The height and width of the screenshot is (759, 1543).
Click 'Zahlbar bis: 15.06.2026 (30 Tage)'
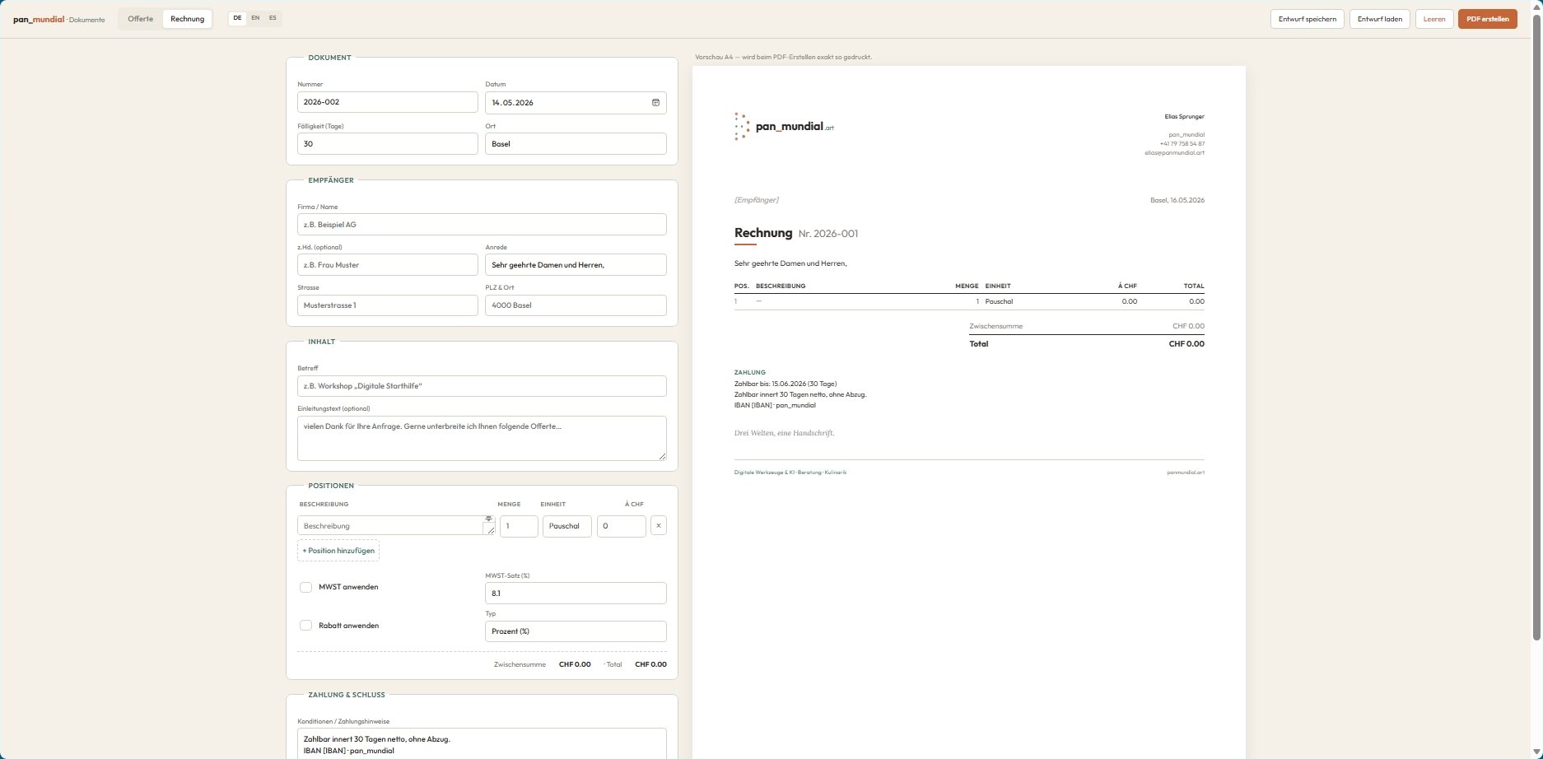click(785, 384)
